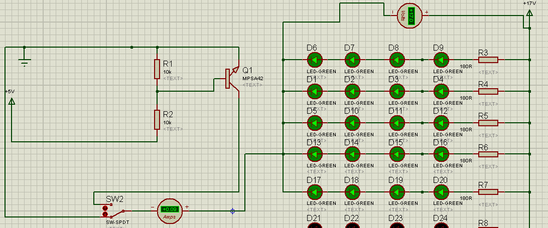Click the green LED D6
This screenshot has width=548, height=228.
pos(315,60)
